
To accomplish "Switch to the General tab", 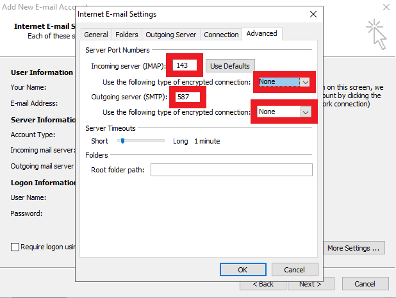I will [95, 35].
